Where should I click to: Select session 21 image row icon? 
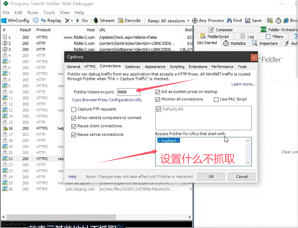[5, 159]
